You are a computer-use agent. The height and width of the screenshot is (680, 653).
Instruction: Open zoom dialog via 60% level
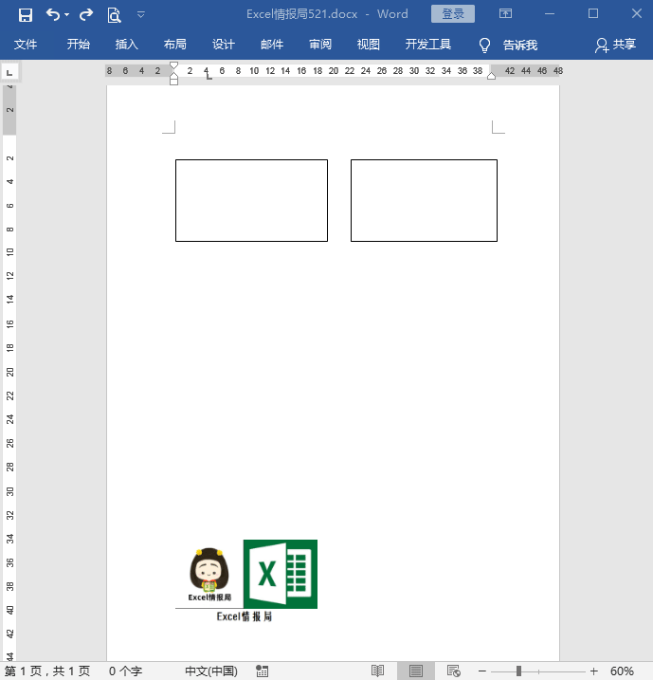tap(622, 671)
